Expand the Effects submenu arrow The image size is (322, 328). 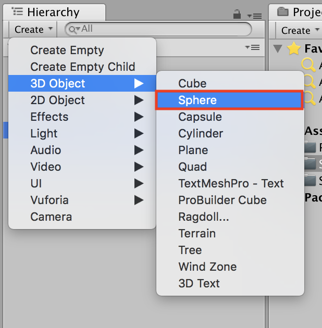[138, 117]
